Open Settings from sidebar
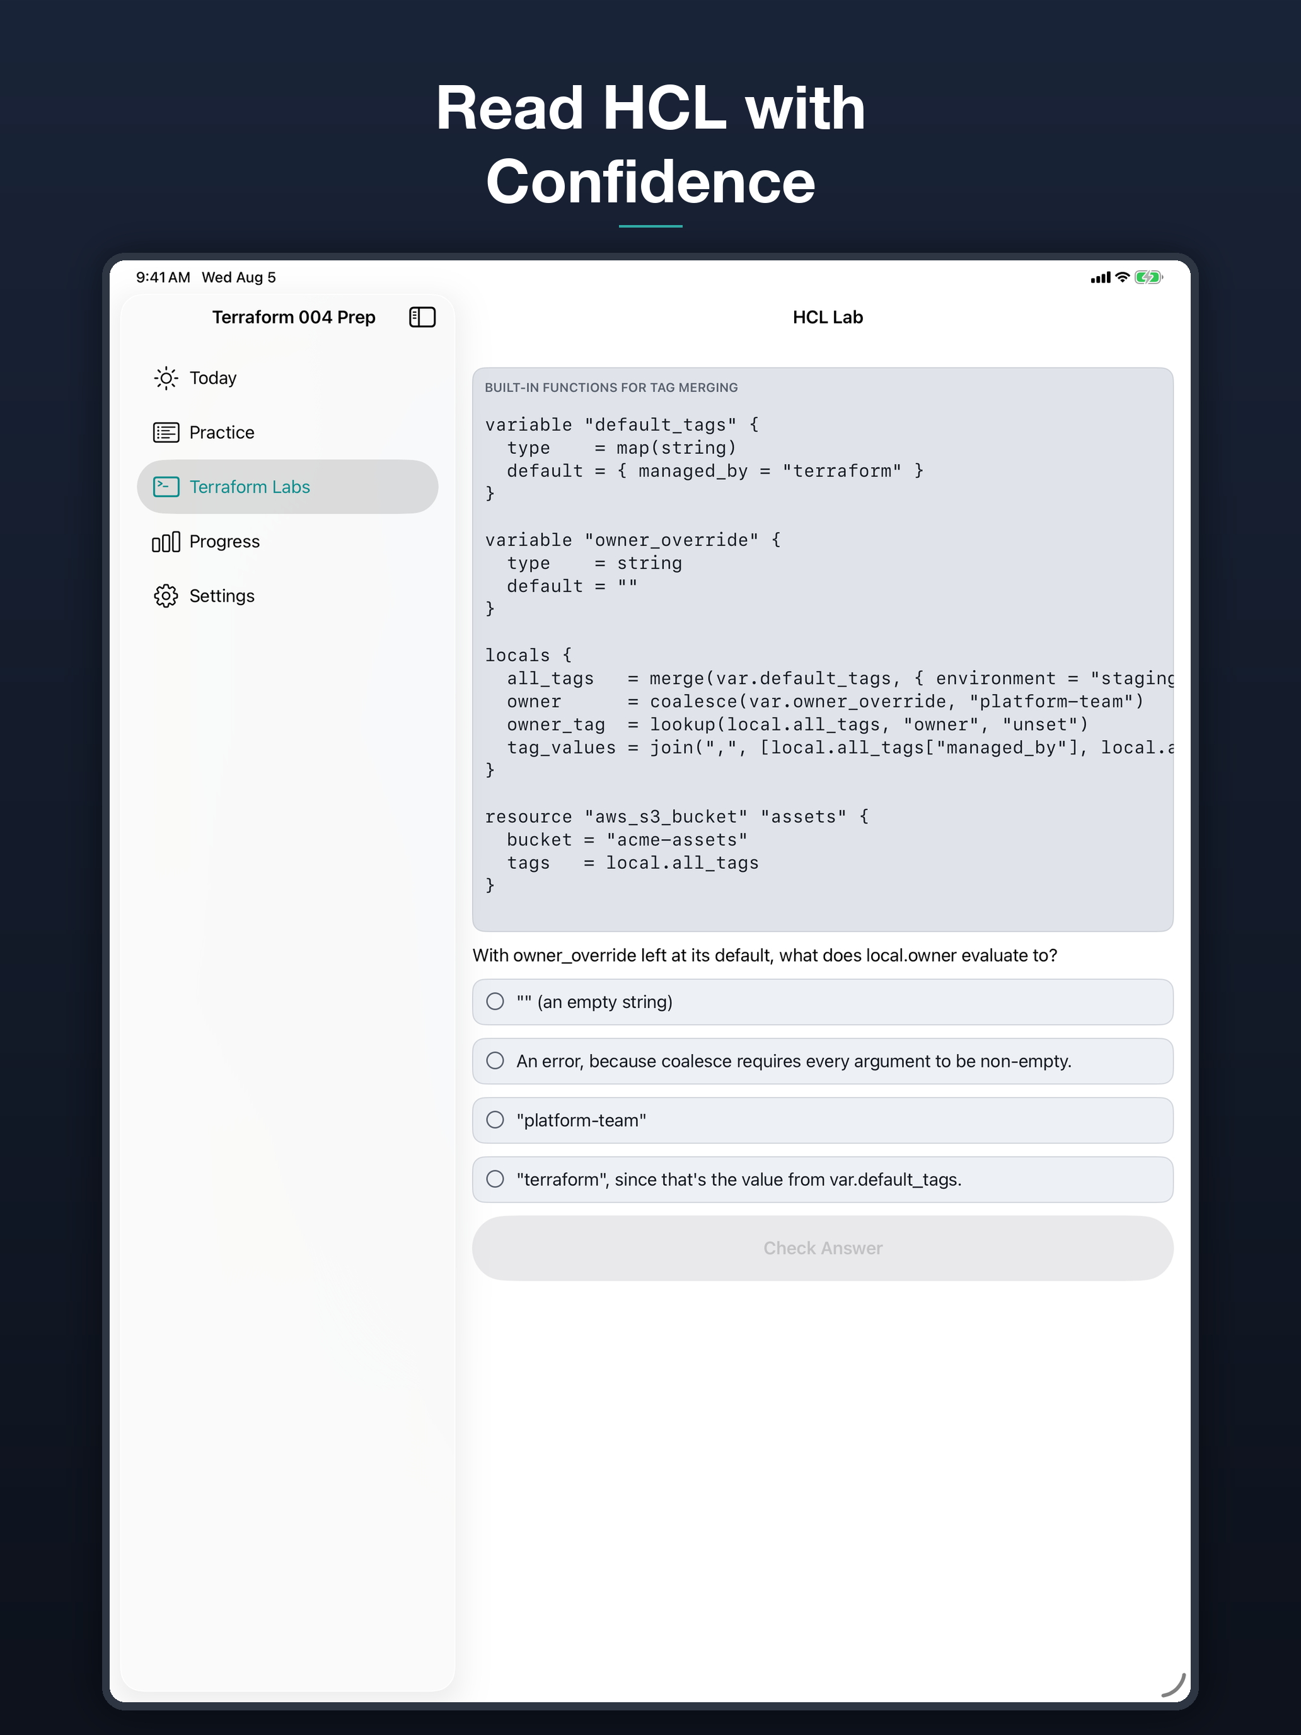This screenshot has height=1735, width=1301. click(287, 595)
